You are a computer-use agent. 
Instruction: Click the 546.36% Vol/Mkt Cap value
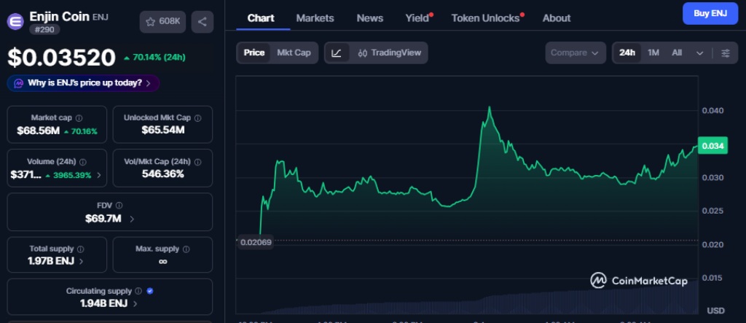click(x=162, y=174)
